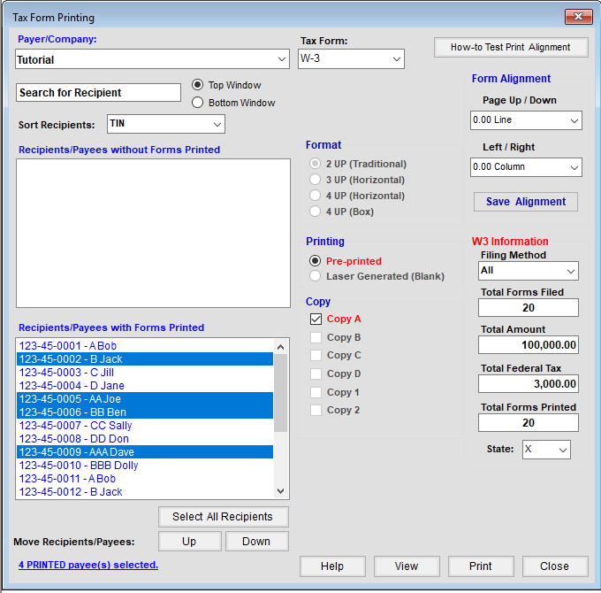Click the Save Alignment button

click(526, 202)
